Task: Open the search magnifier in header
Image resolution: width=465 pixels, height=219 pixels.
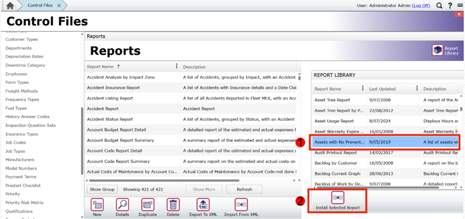Action: click(x=439, y=5)
